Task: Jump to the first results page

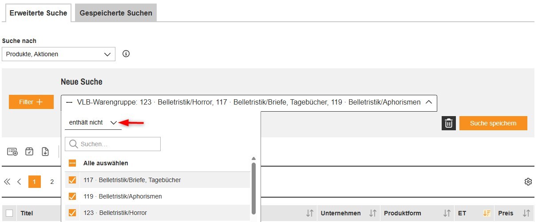Action: click(x=7, y=182)
